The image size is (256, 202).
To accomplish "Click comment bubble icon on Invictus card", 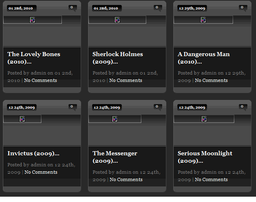I will (72, 107).
